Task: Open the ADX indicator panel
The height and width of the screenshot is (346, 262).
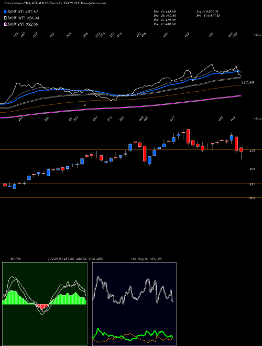Action: pyautogui.click(x=134, y=304)
